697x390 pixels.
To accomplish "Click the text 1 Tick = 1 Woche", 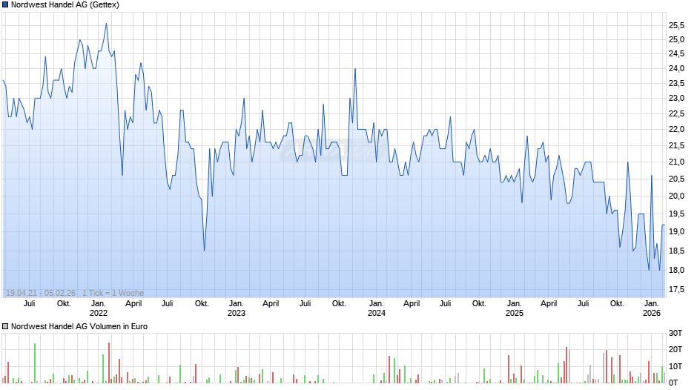I will pos(113,293).
